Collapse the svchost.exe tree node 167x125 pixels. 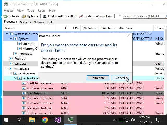[15, 78]
